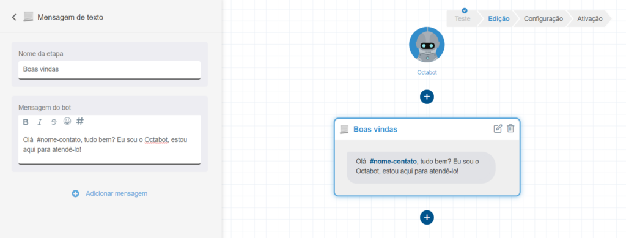Viewport: 626px width, 238px height.
Task: Click the underlined word Octabot in the editor
Action: 156,140
